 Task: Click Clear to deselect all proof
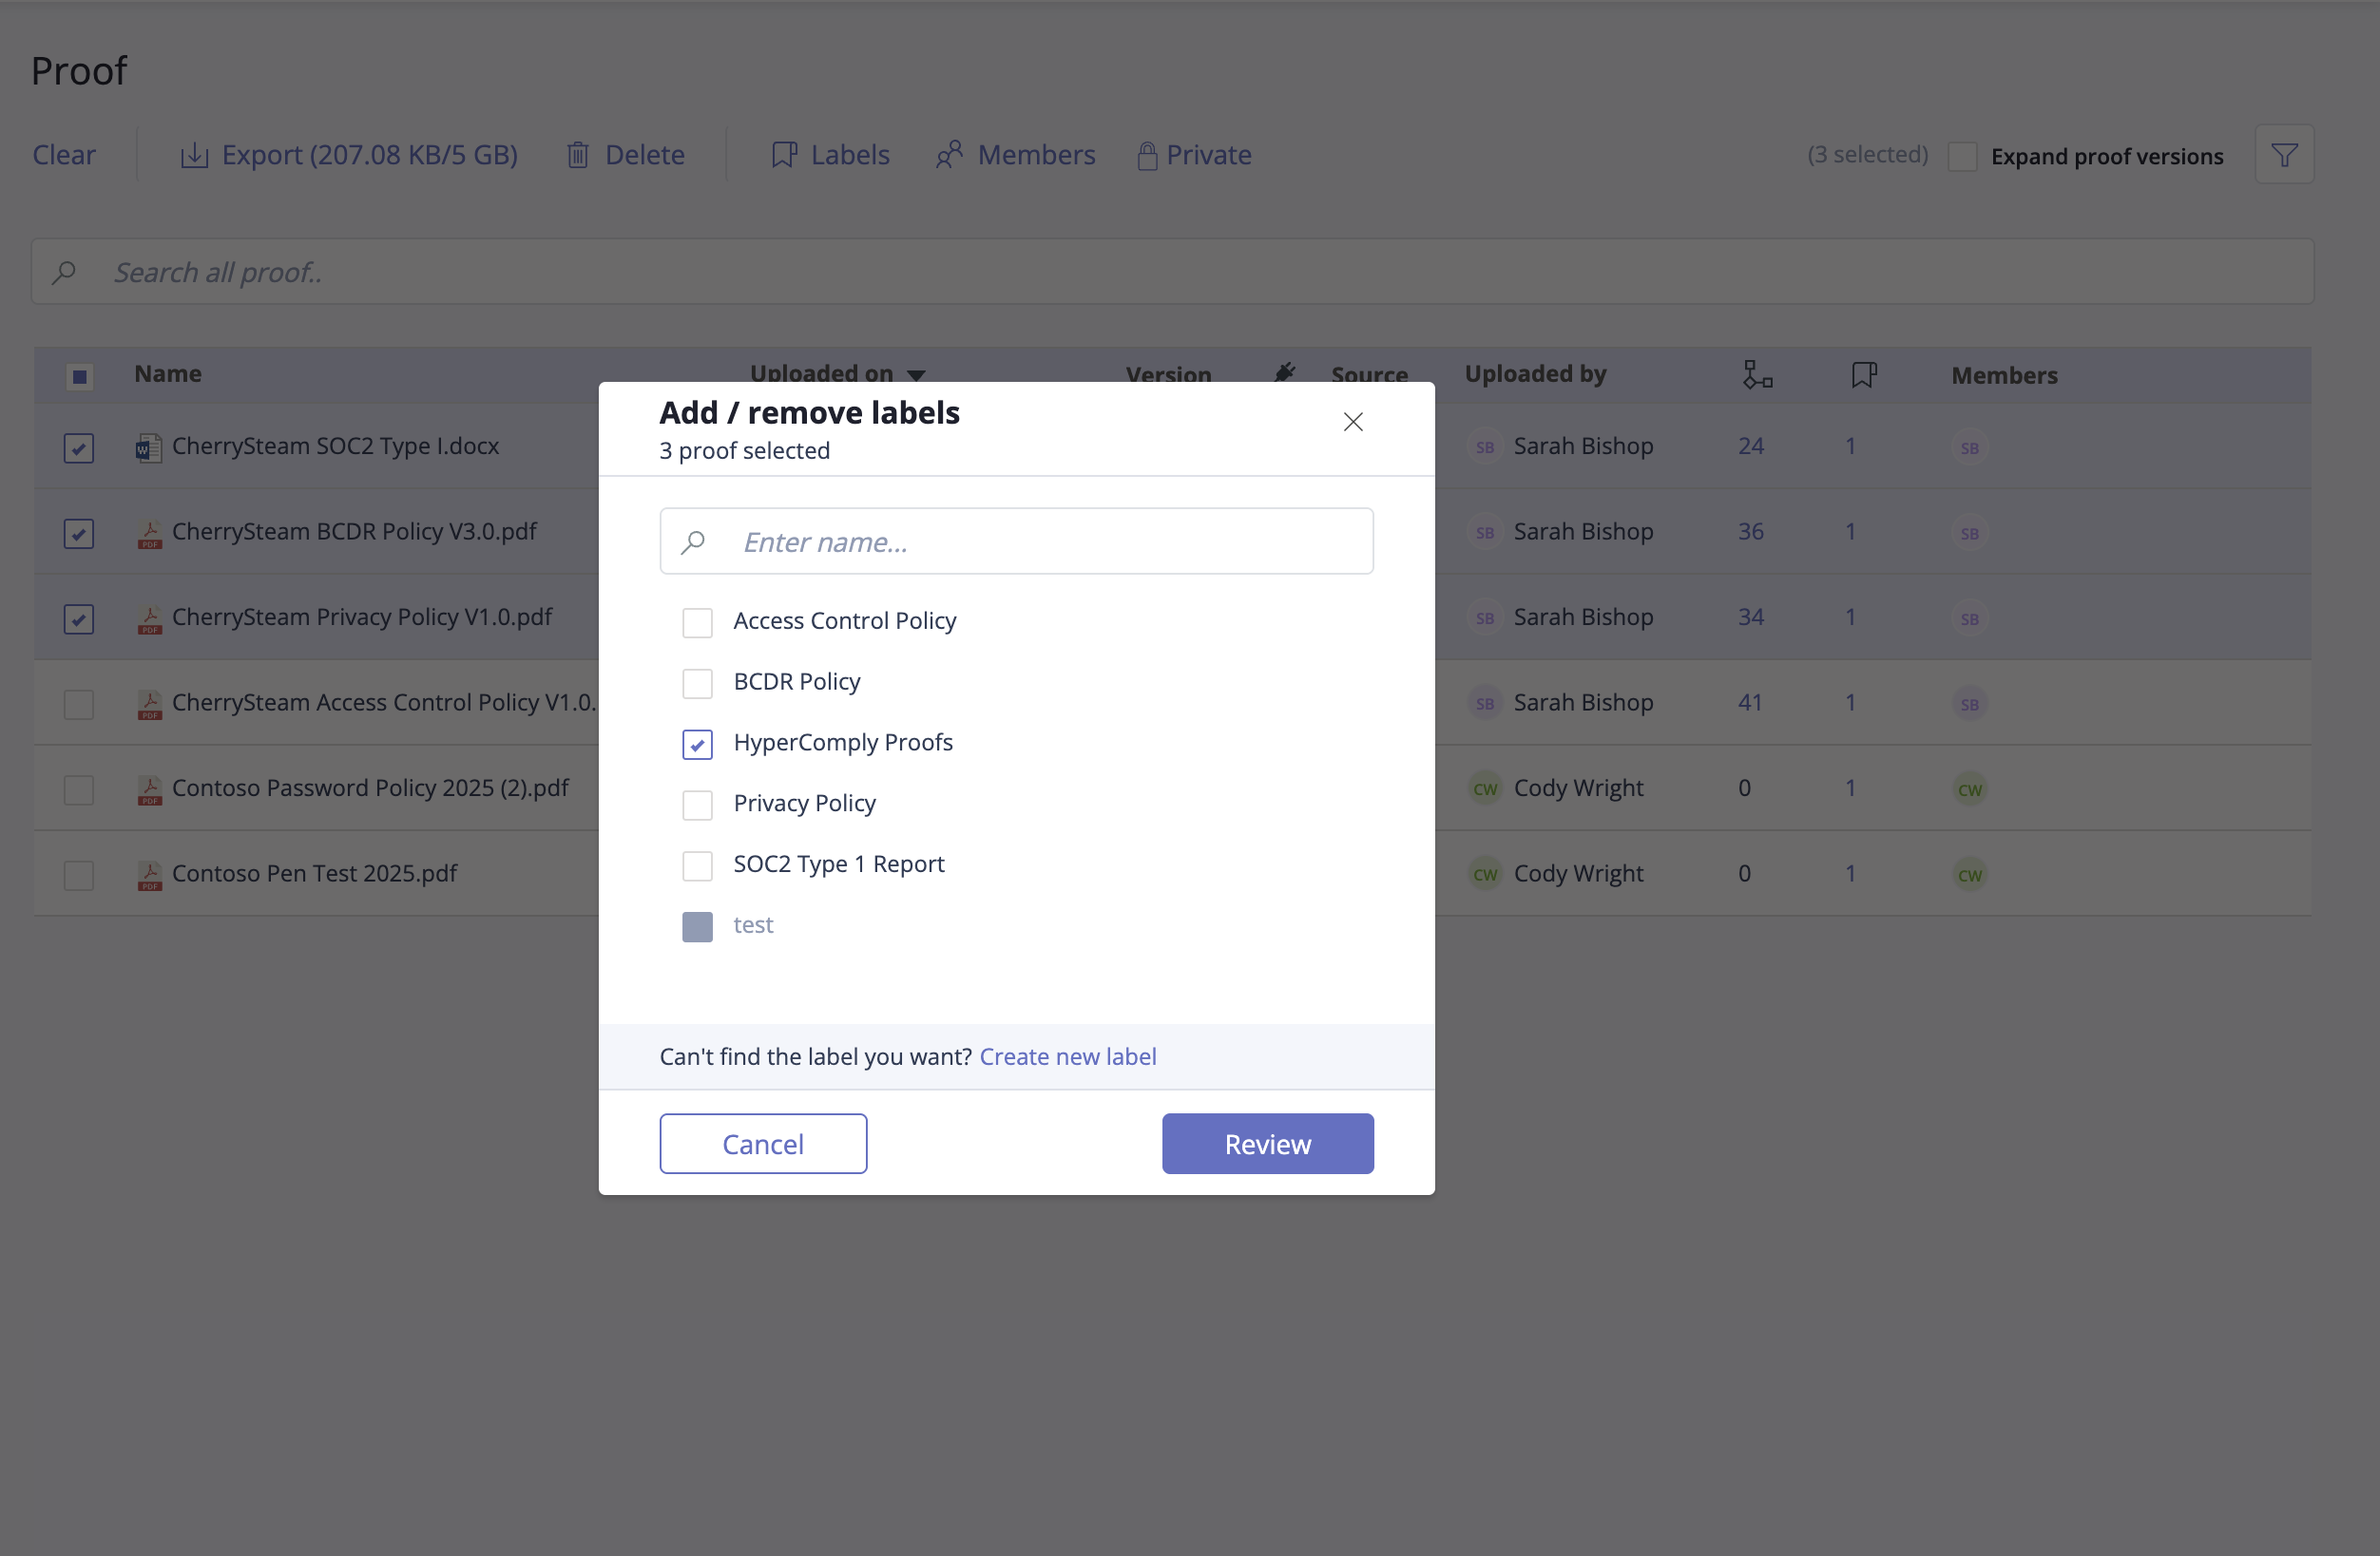(x=64, y=155)
